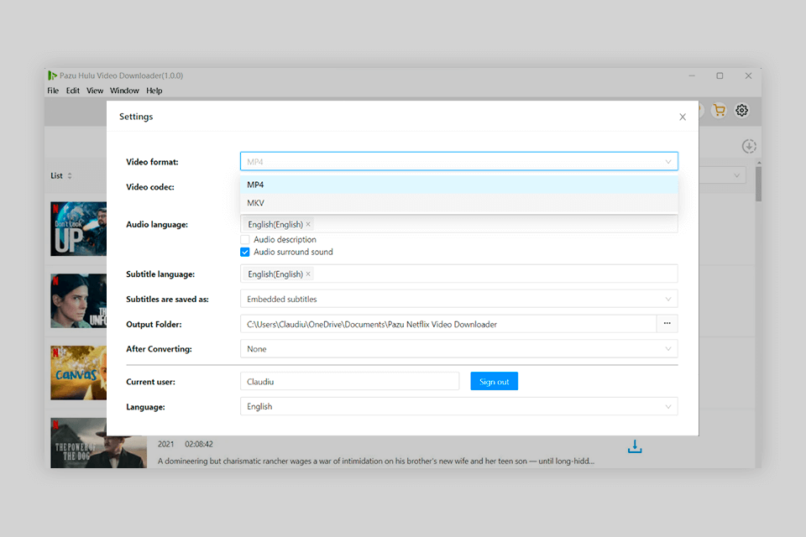Download The Power of the Dog video
The height and width of the screenshot is (537, 806).
click(635, 446)
